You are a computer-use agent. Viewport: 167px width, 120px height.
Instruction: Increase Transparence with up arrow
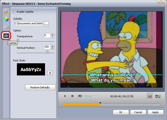tap(52, 34)
